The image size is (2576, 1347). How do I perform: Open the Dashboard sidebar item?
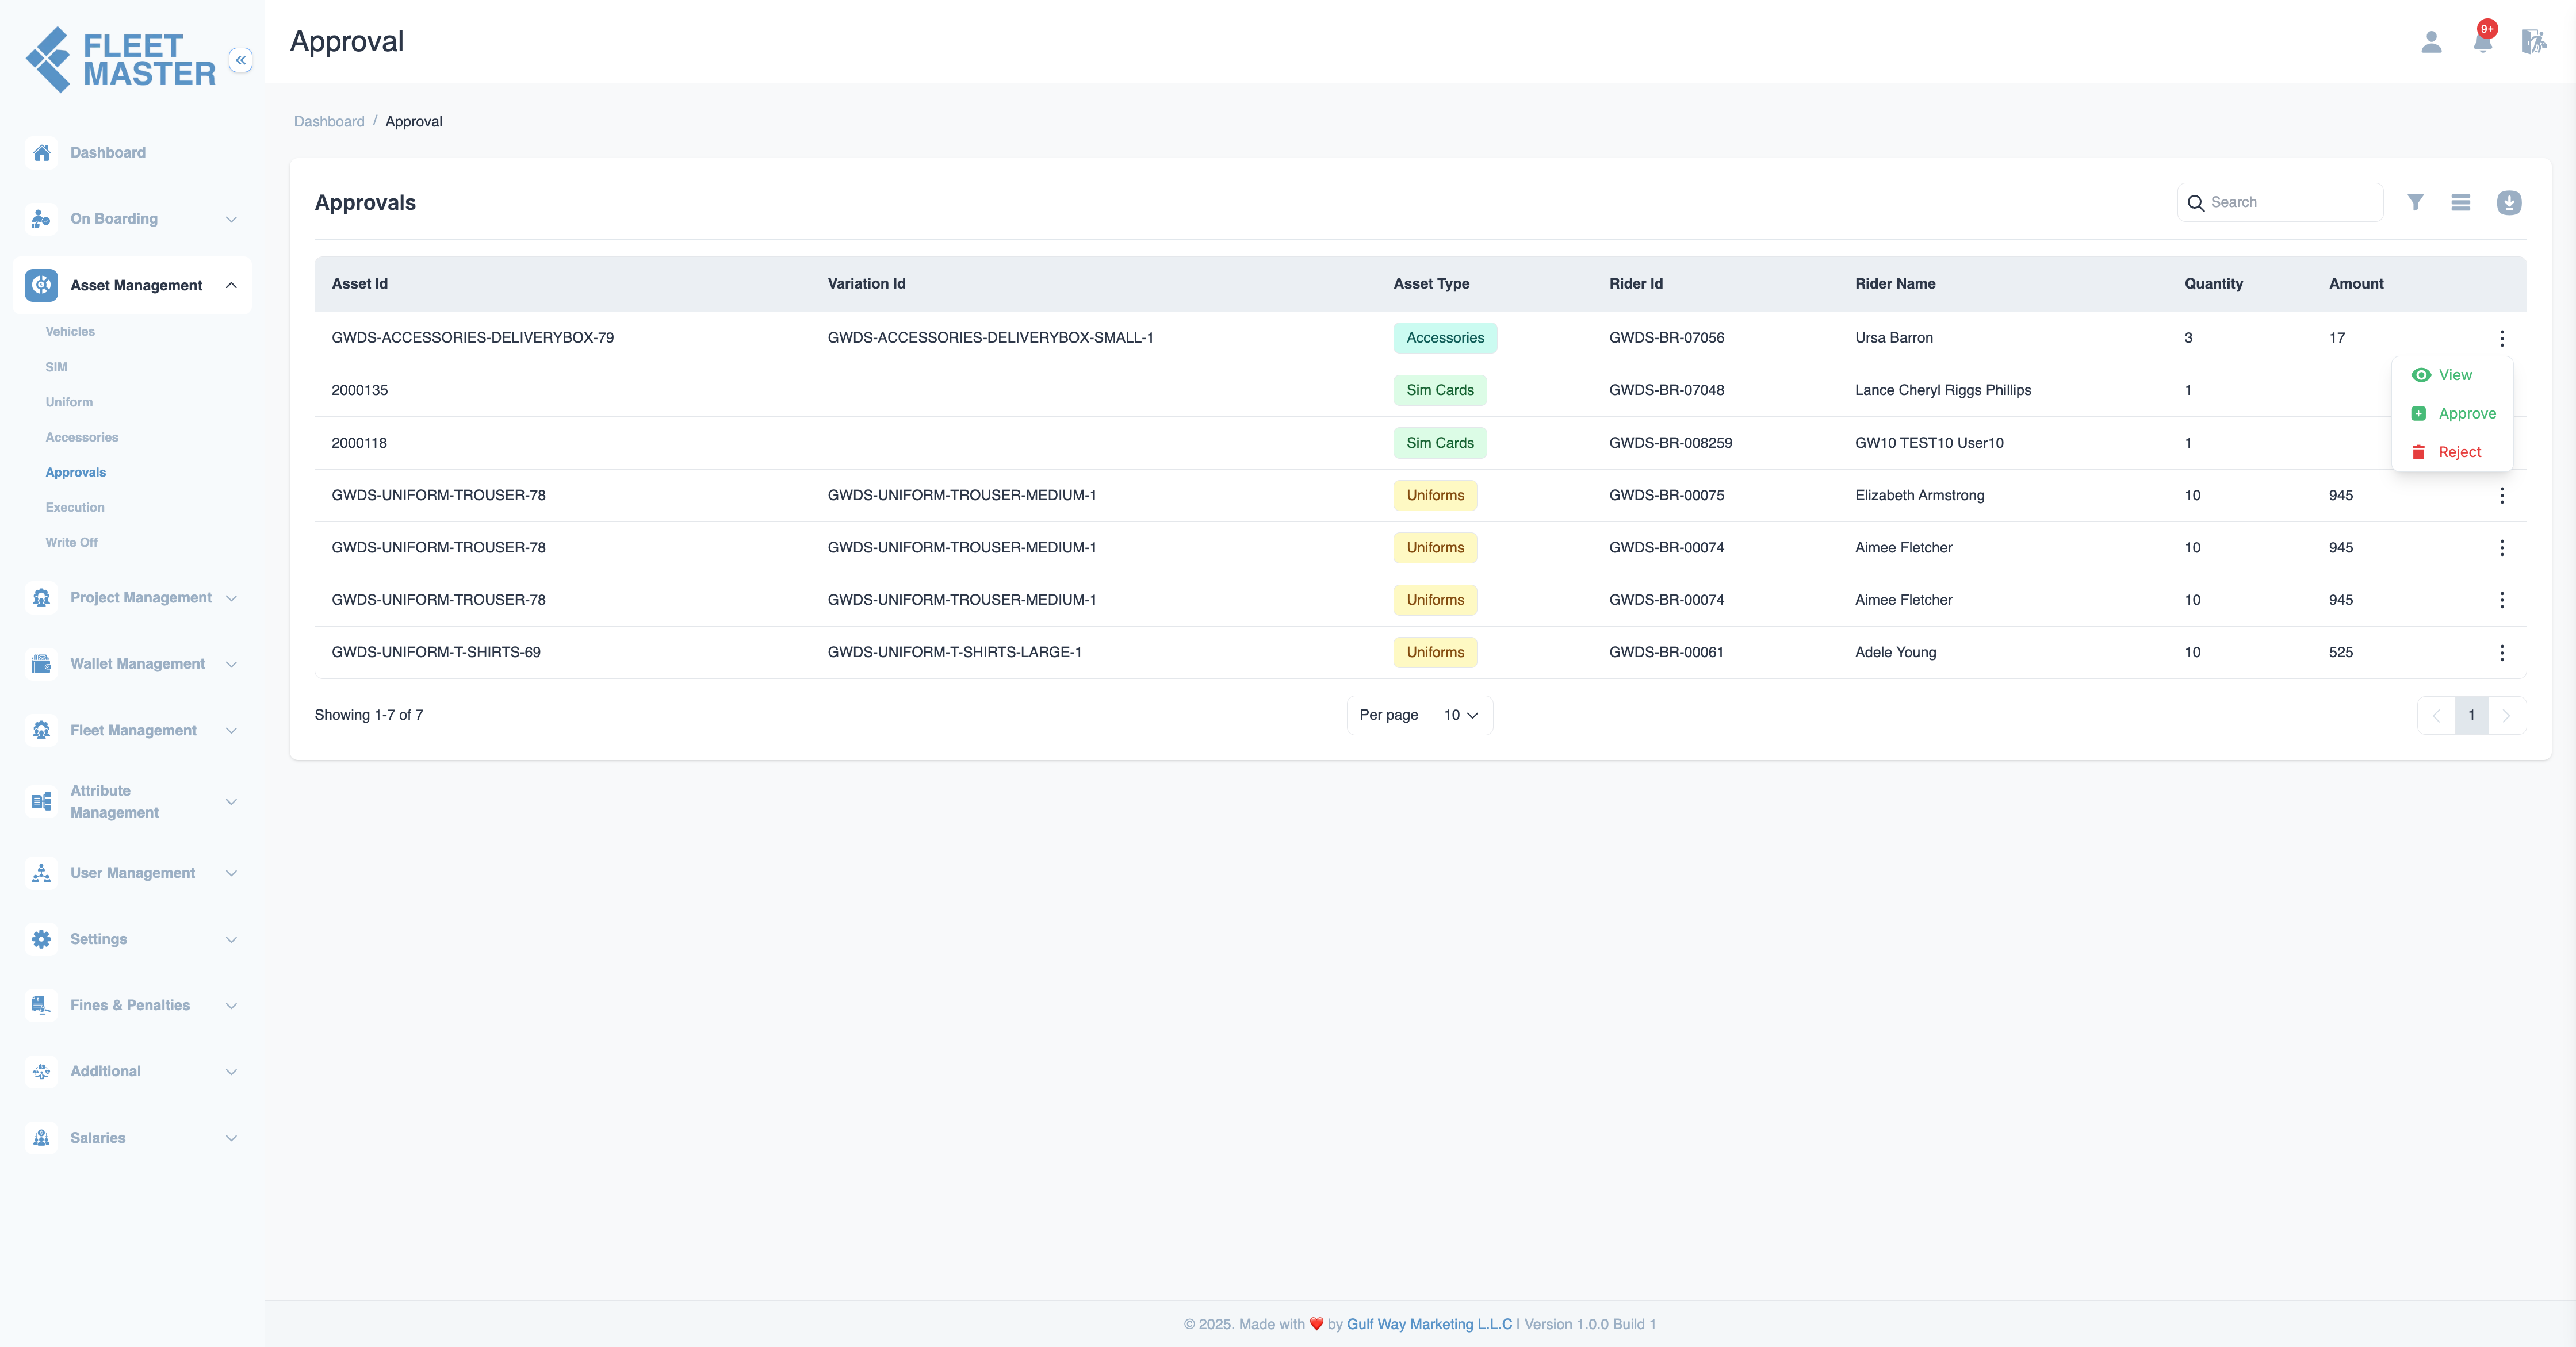click(132, 153)
